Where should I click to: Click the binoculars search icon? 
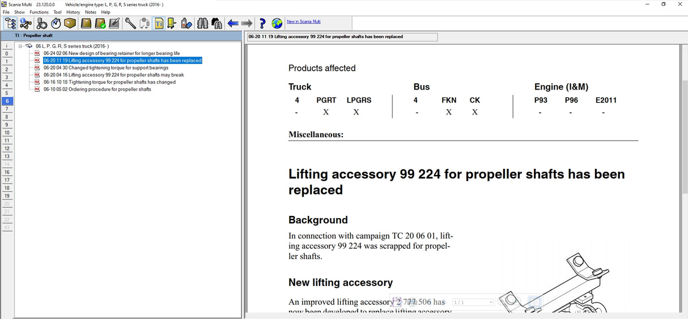point(202,23)
